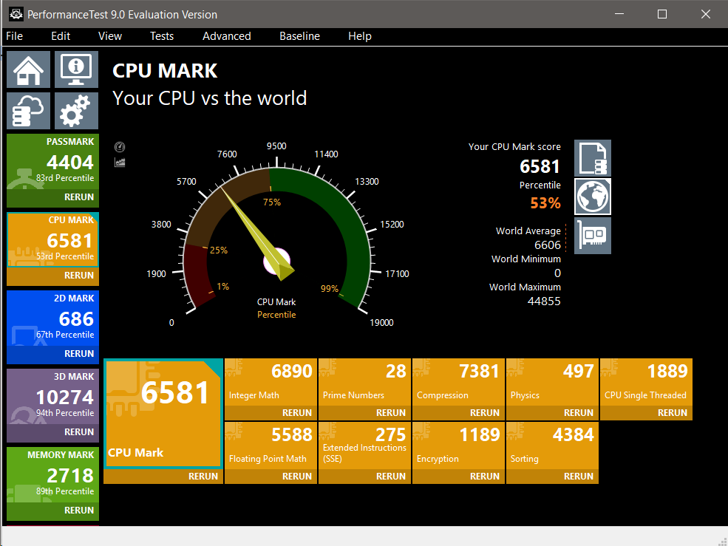
Task: Click the large CPU Mark 6581 tile
Action: 163,414
